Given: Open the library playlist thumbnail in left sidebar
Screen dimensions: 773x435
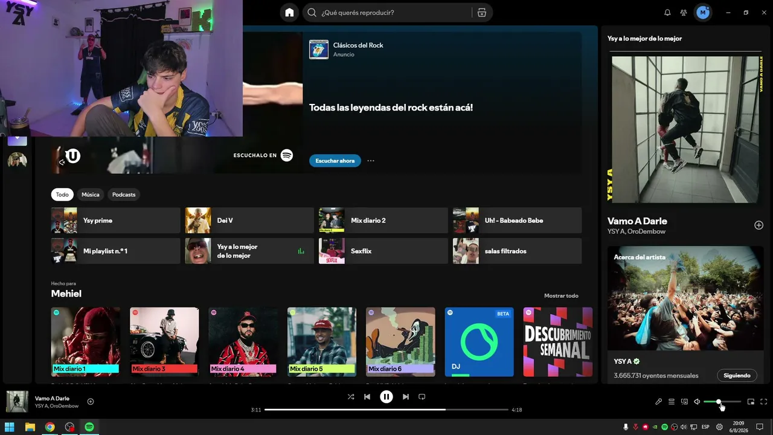Looking at the screenshot, I should pos(17,160).
